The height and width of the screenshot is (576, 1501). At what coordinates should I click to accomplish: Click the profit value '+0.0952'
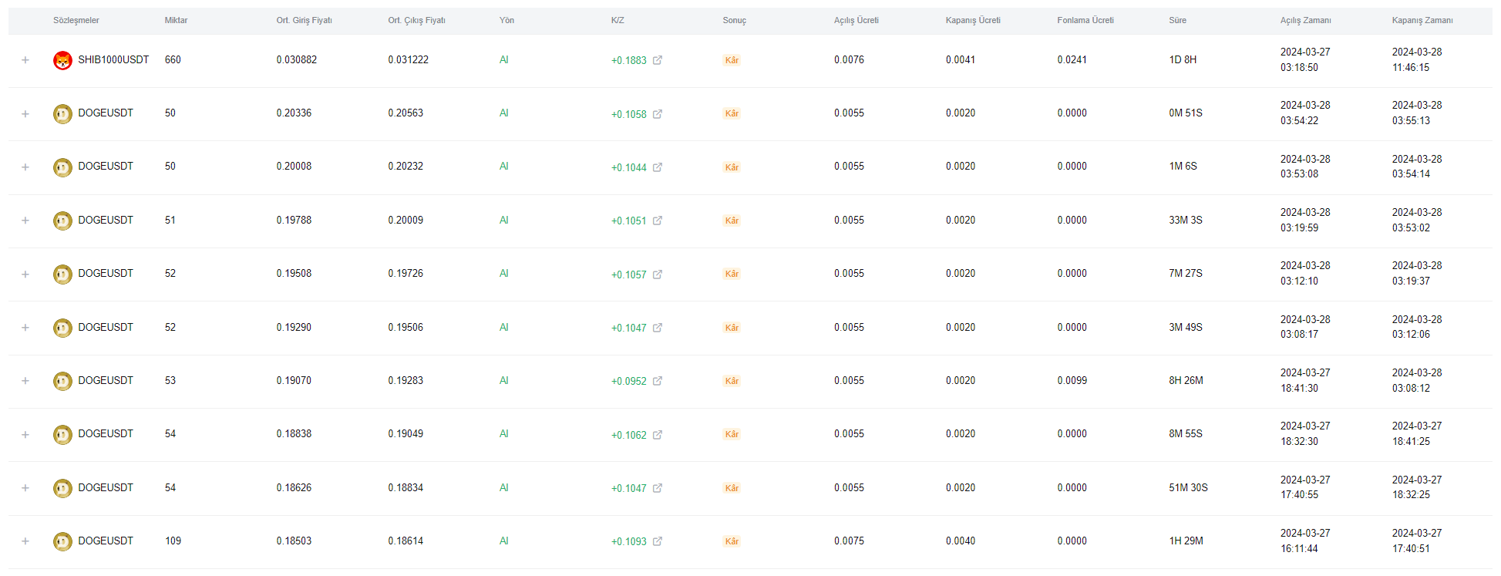click(628, 381)
